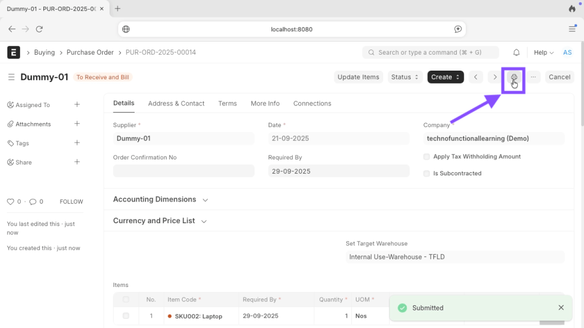Click the printer icon in the toolbar
The height and width of the screenshot is (328, 584).
coord(514,77)
